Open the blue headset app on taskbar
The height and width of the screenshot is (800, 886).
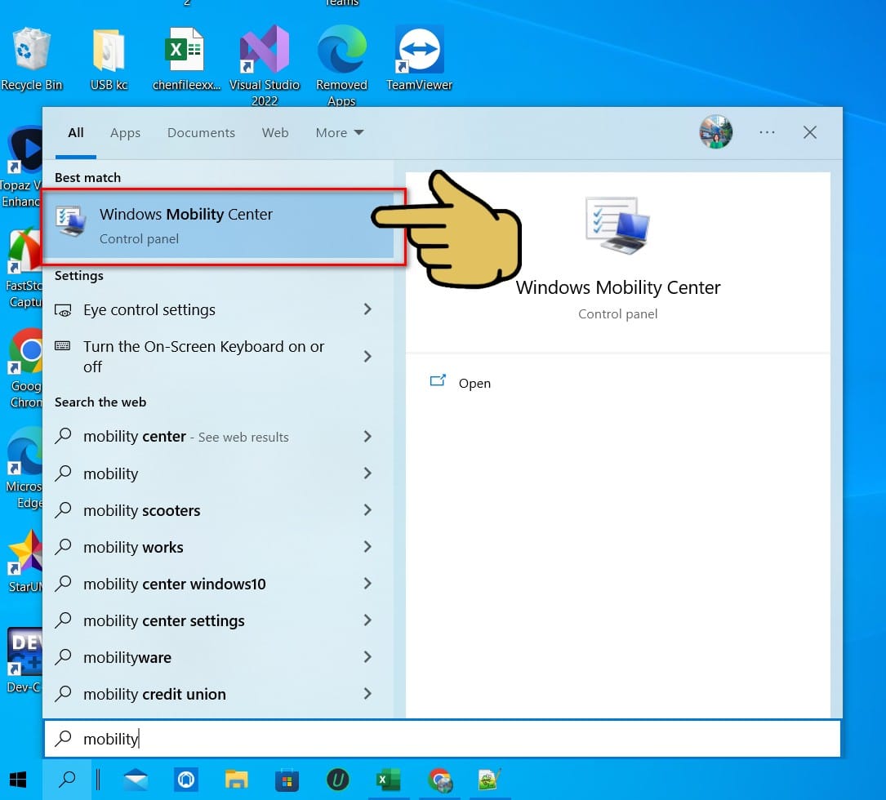pyautogui.click(x=186, y=780)
